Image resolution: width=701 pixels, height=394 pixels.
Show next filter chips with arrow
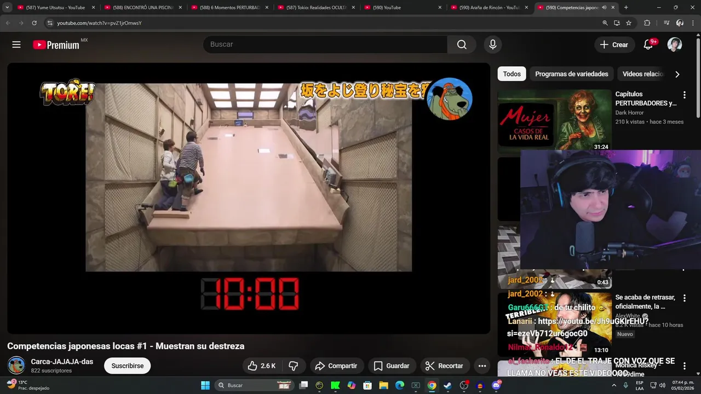(677, 74)
